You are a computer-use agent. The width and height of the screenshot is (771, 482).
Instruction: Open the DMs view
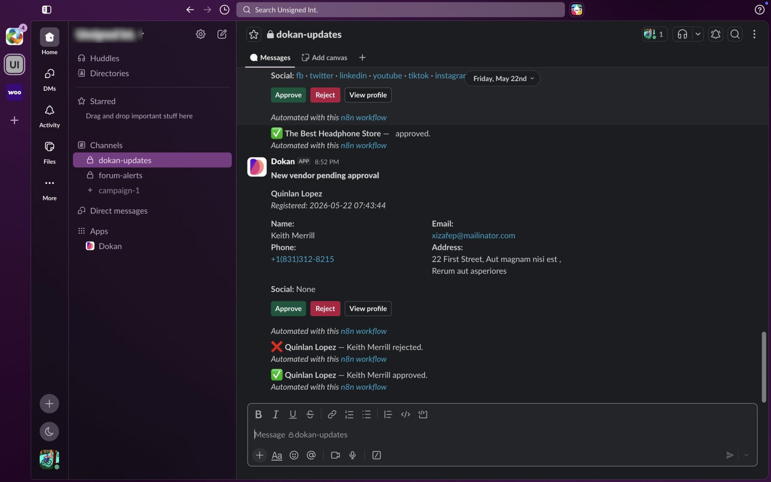click(x=49, y=80)
